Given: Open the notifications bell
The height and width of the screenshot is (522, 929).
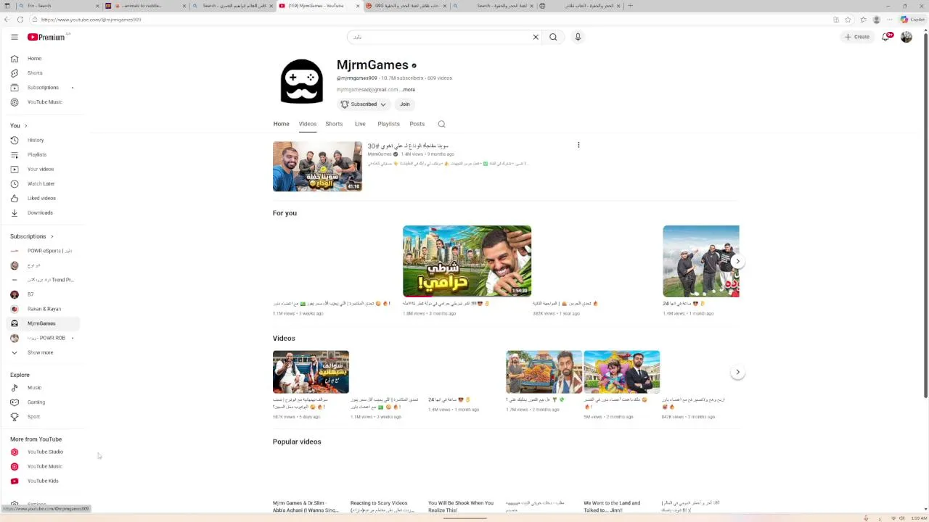Looking at the screenshot, I should [x=886, y=37].
